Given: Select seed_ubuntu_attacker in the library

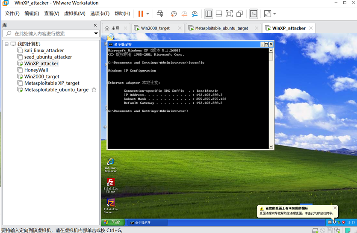Looking at the screenshot, I should [x=45, y=57].
